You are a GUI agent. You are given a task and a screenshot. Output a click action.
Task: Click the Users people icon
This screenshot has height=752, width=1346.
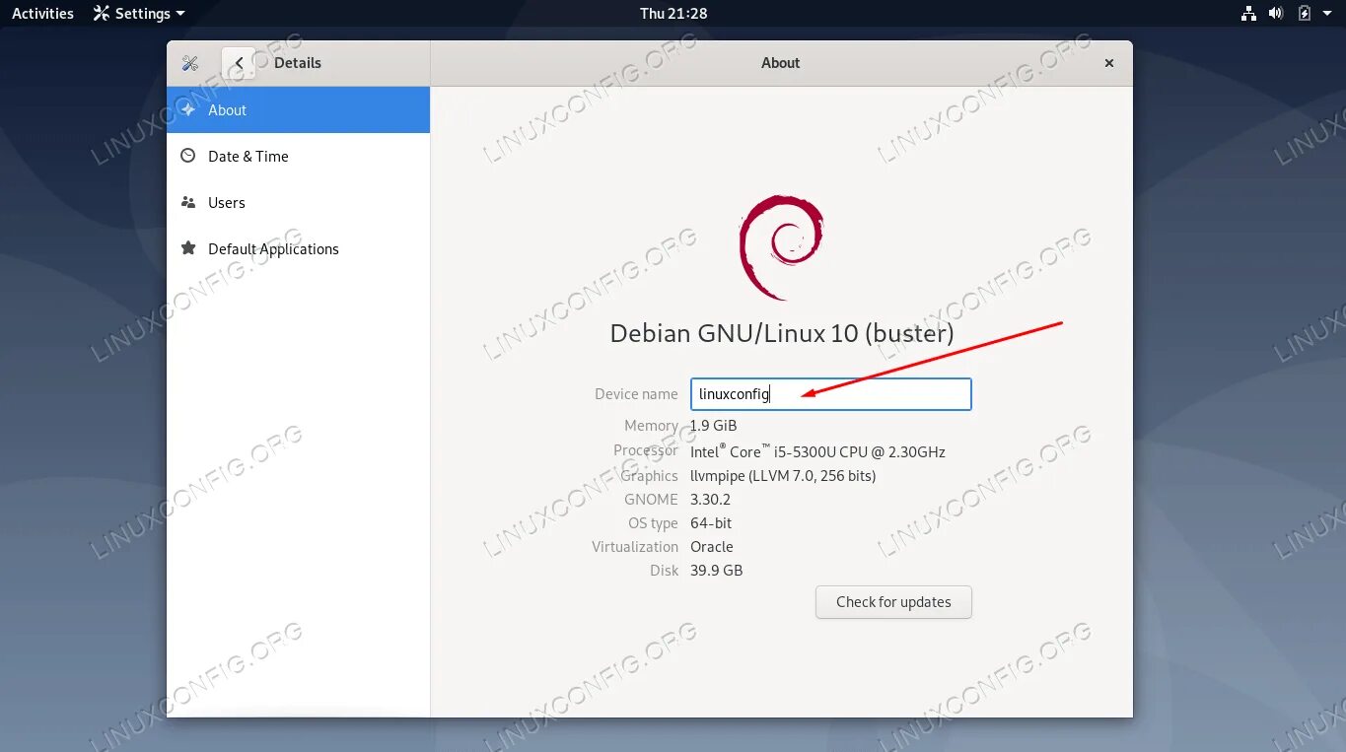coord(187,202)
